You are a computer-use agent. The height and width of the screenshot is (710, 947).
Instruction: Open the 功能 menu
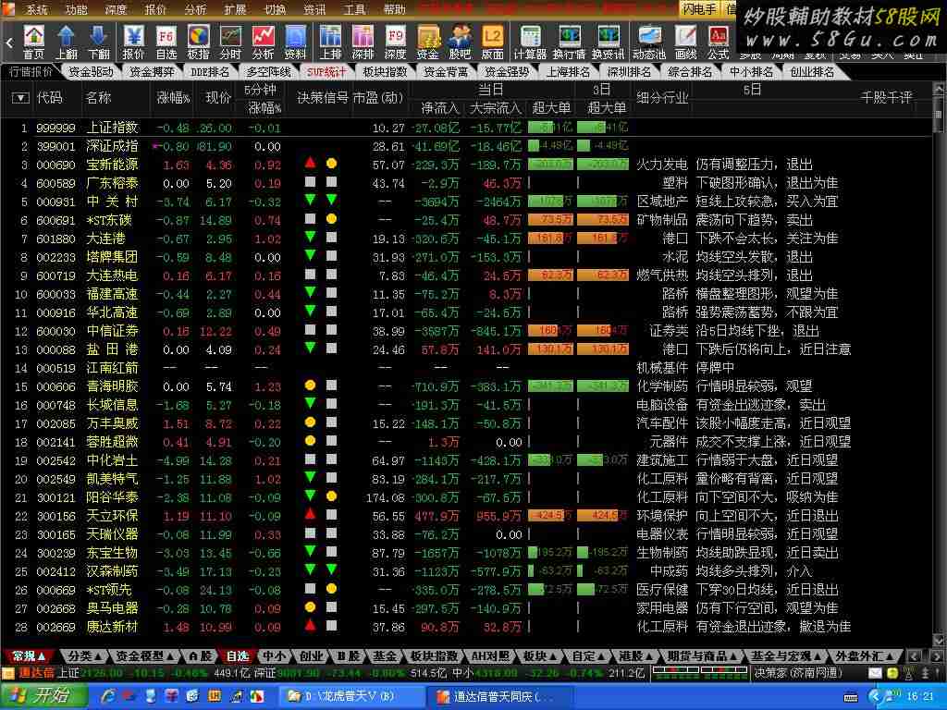(76, 9)
